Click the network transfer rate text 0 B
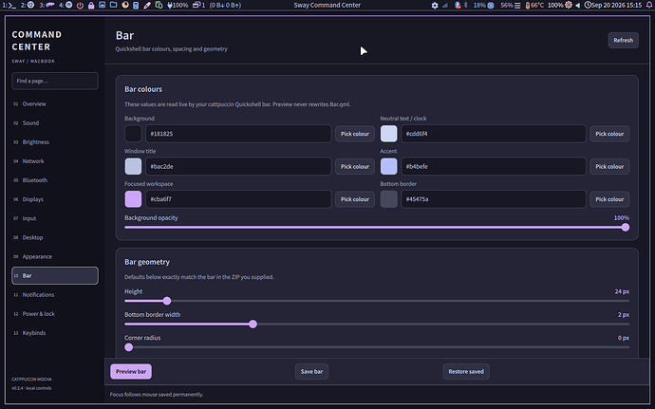Screen dimensions: 655x409 coord(225,6)
